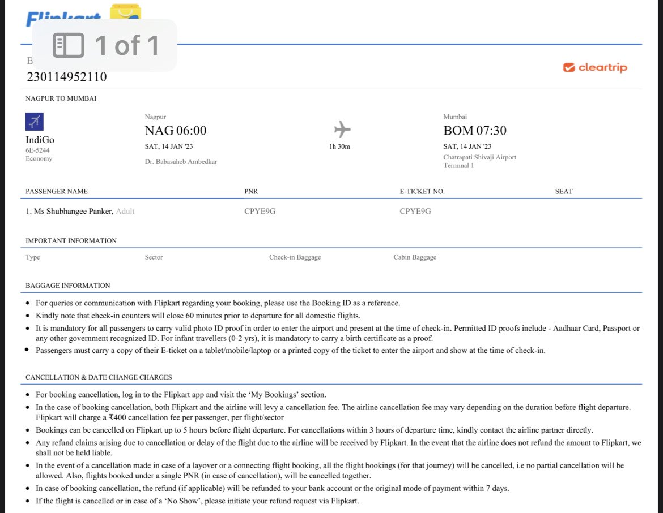Select booking ID 230114952110
This screenshot has width=663, height=513.
coord(67,77)
